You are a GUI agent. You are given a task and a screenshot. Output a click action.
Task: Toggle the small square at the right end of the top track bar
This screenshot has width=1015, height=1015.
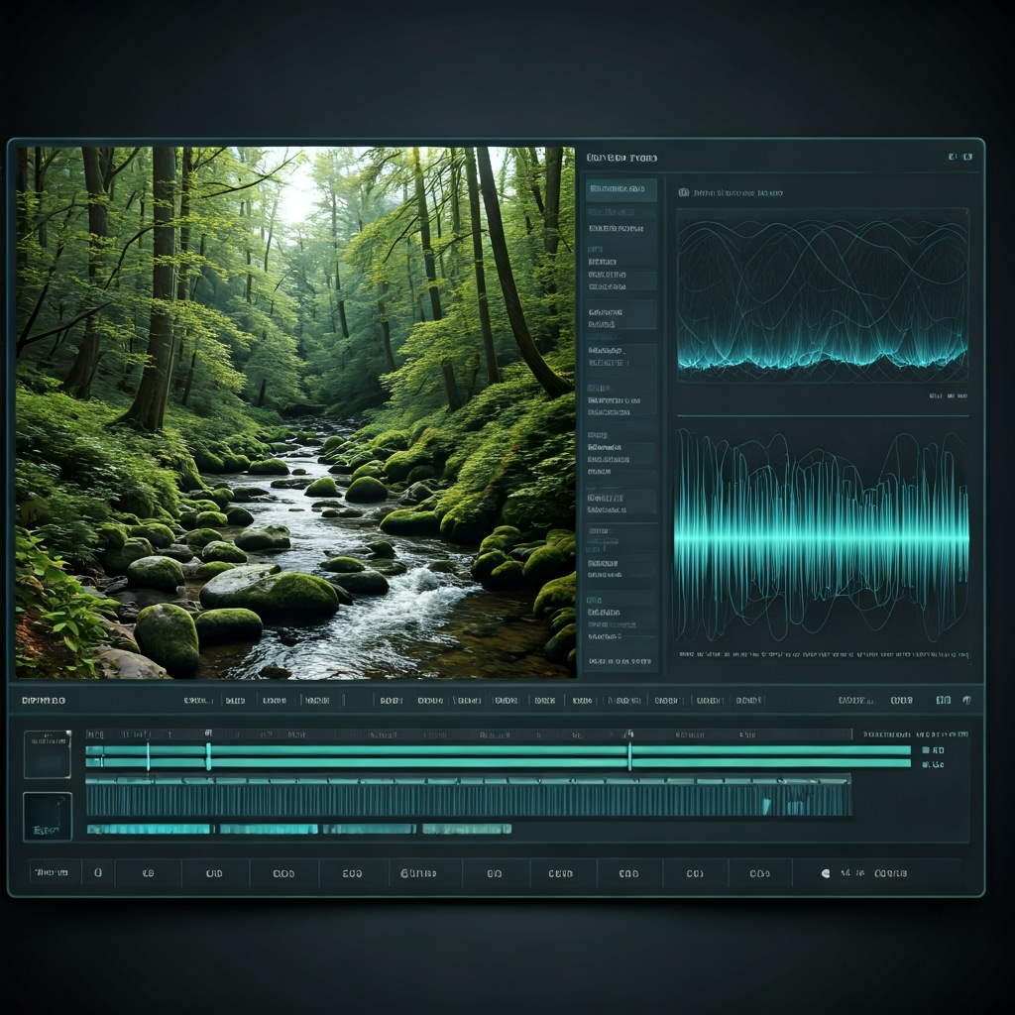[x=926, y=750]
